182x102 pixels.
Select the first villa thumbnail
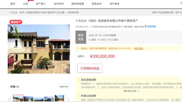tap(18, 98)
